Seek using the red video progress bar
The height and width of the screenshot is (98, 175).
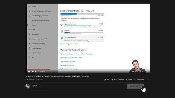coord(38,70)
